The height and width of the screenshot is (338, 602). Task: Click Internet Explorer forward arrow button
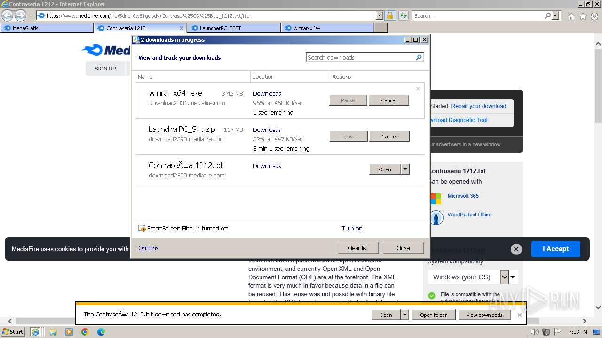pyautogui.click(x=20, y=16)
